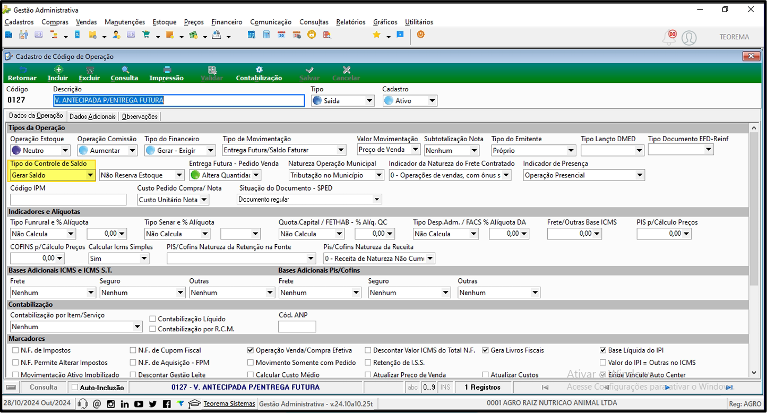Toggle Auto-Inclusão checkbox
Screen dimensions: 767x413
tap(75, 388)
